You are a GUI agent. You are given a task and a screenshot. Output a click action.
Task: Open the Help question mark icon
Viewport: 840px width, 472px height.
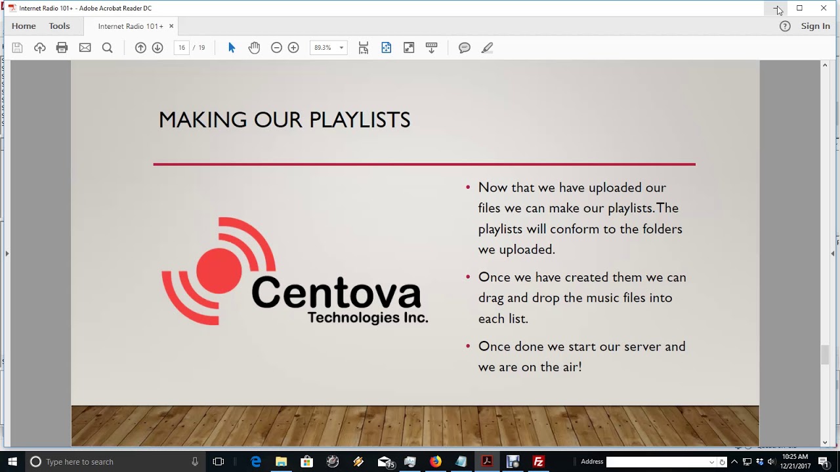[x=785, y=26]
